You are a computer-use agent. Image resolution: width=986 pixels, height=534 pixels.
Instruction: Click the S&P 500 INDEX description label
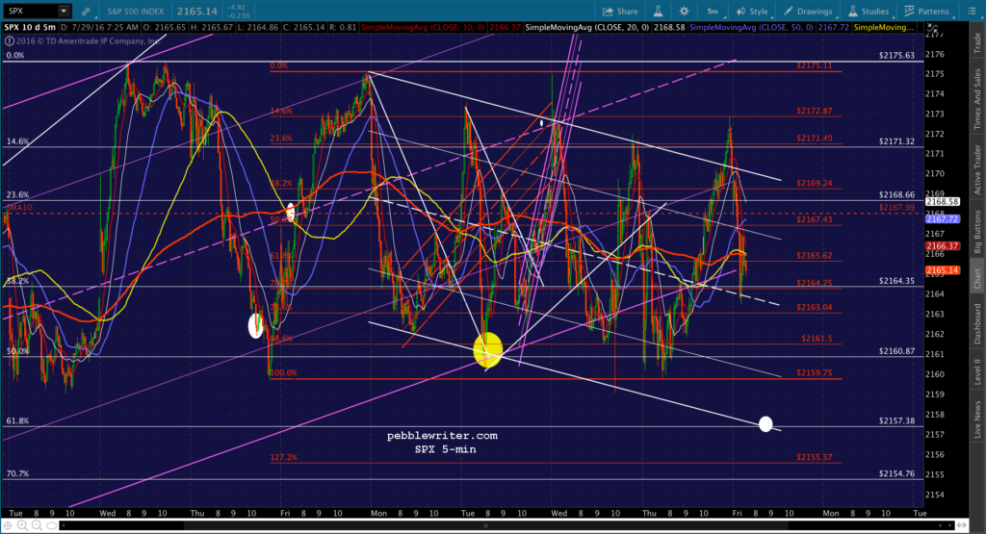(135, 12)
